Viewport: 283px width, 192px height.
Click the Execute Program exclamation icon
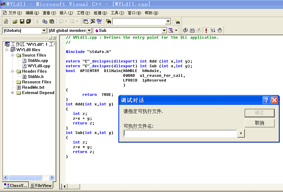(x=206, y=30)
